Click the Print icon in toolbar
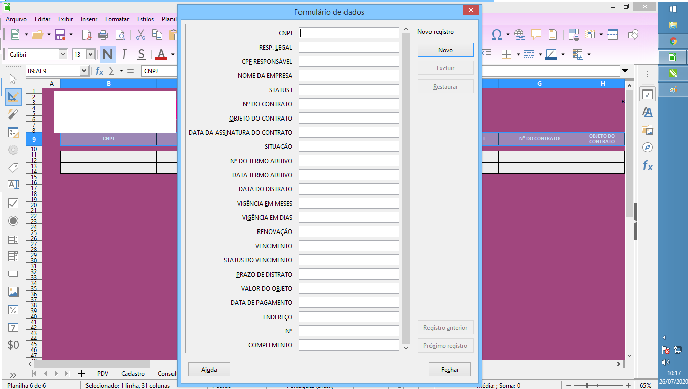This screenshot has width=688, height=389. 103,34
